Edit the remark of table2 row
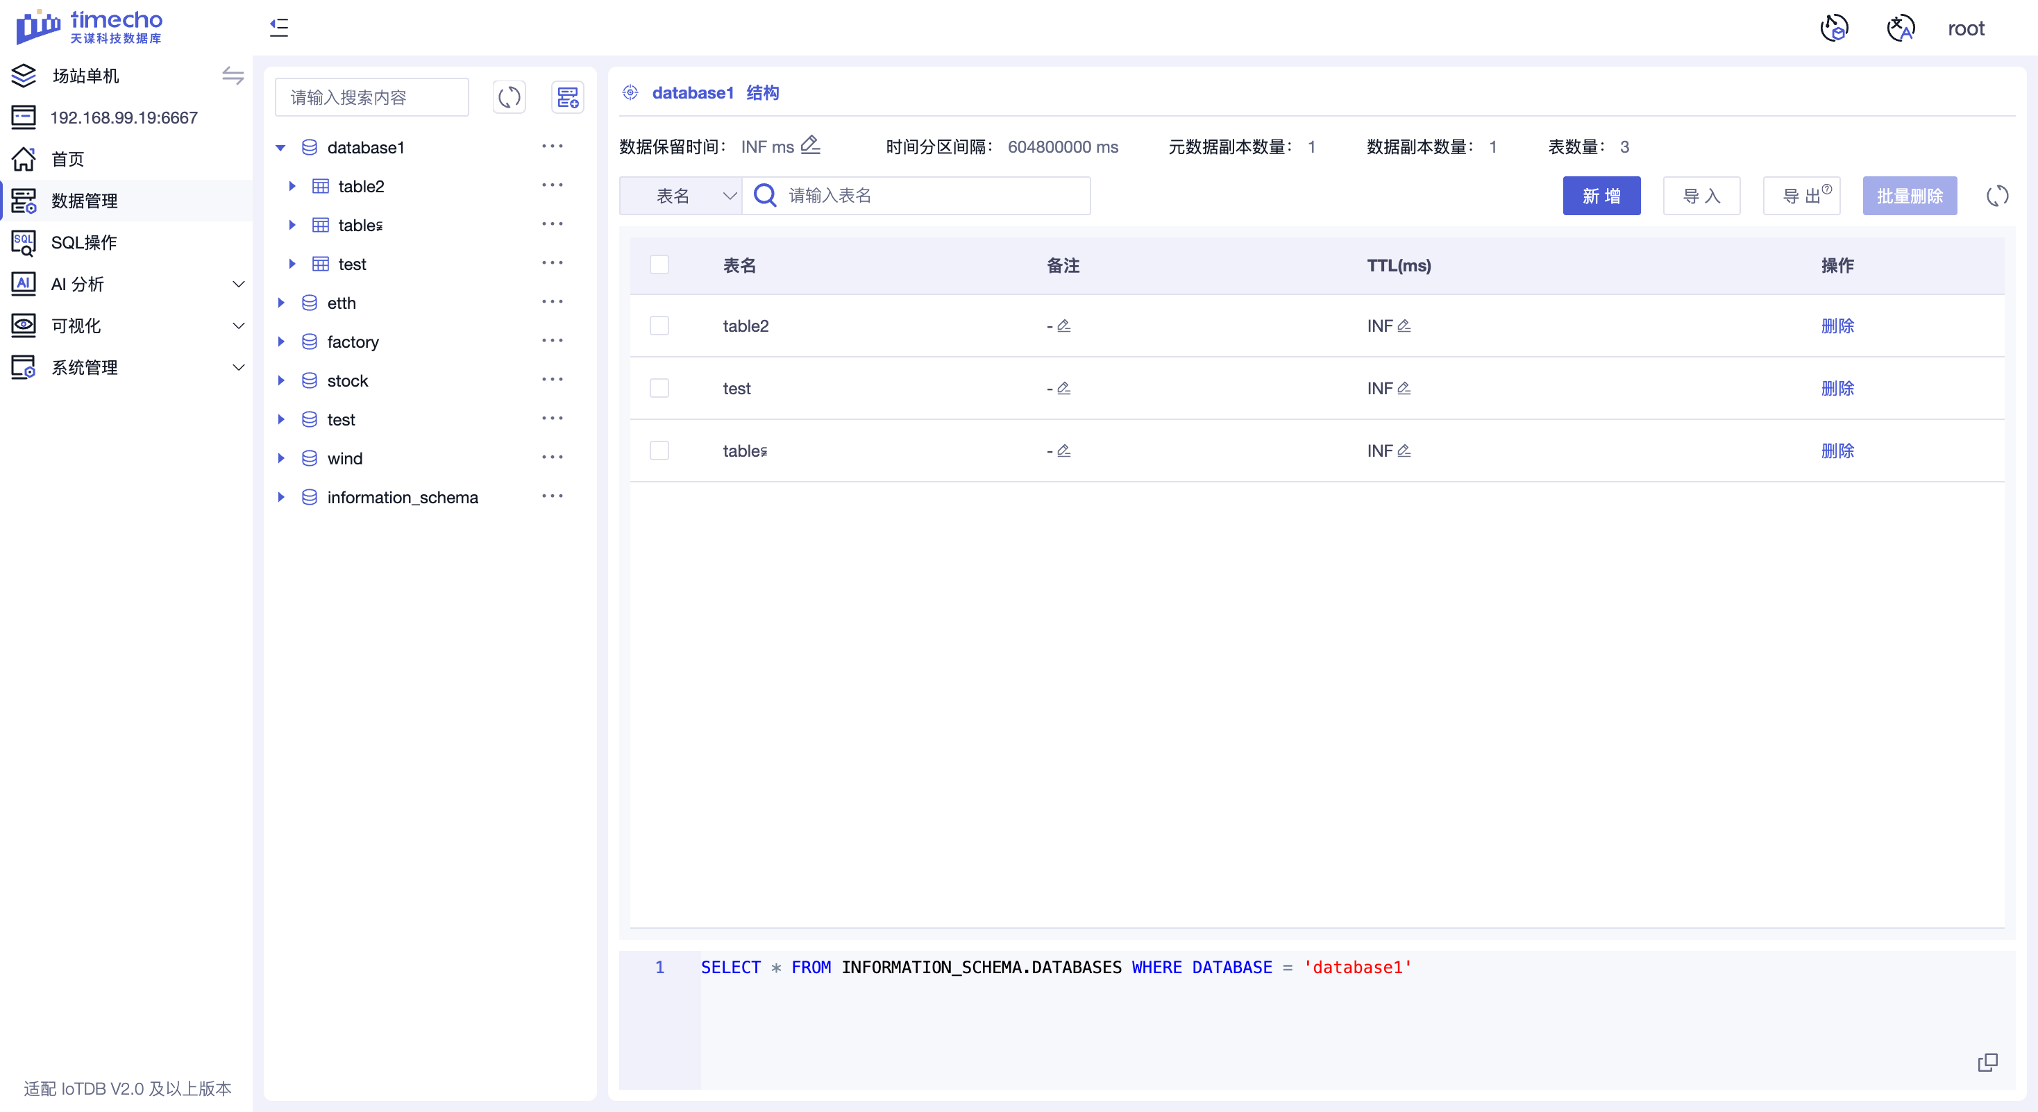This screenshot has width=2038, height=1112. pos(1064,326)
